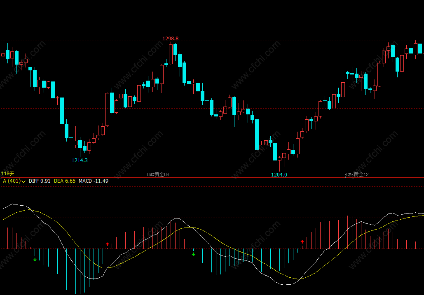Click the second red up arrow MACD signal
Viewport: 424px width, 295px height.
(x=302, y=242)
